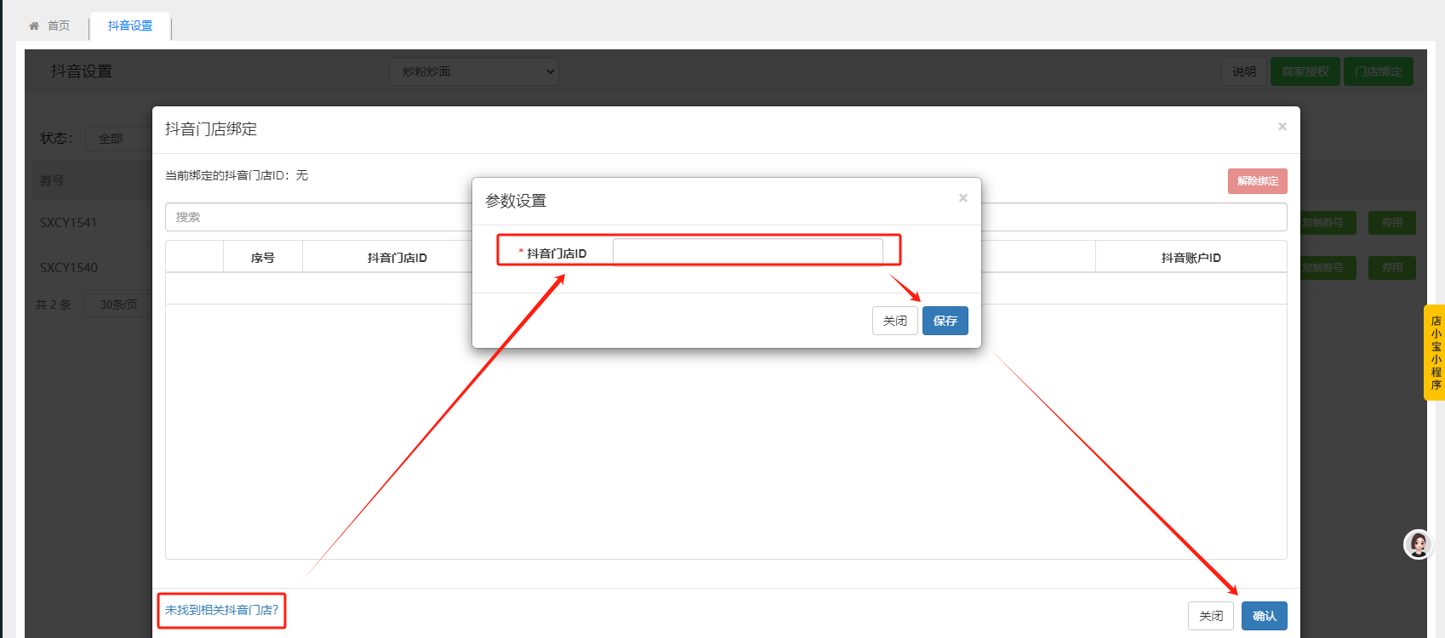Click the 券号 column header
This screenshot has width=1445, height=638.
[x=52, y=181]
